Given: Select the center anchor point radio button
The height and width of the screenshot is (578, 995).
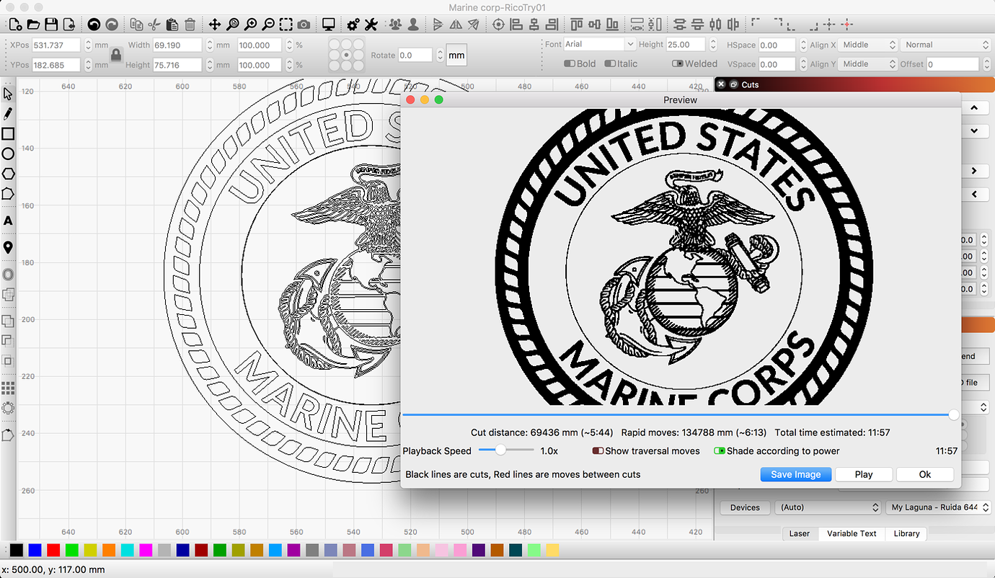Looking at the screenshot, I should tap(346, 55).
